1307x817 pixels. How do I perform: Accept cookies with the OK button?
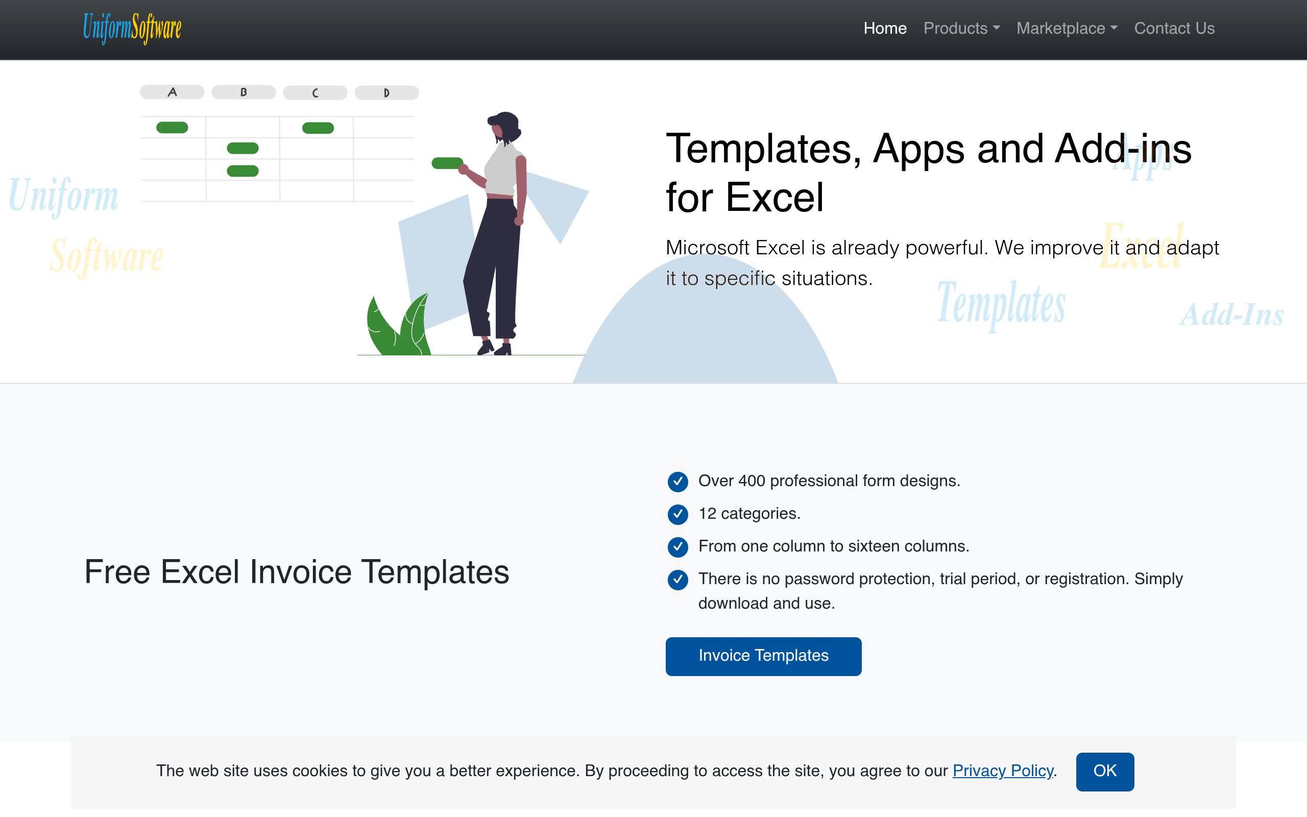[x=1104, y=771]
